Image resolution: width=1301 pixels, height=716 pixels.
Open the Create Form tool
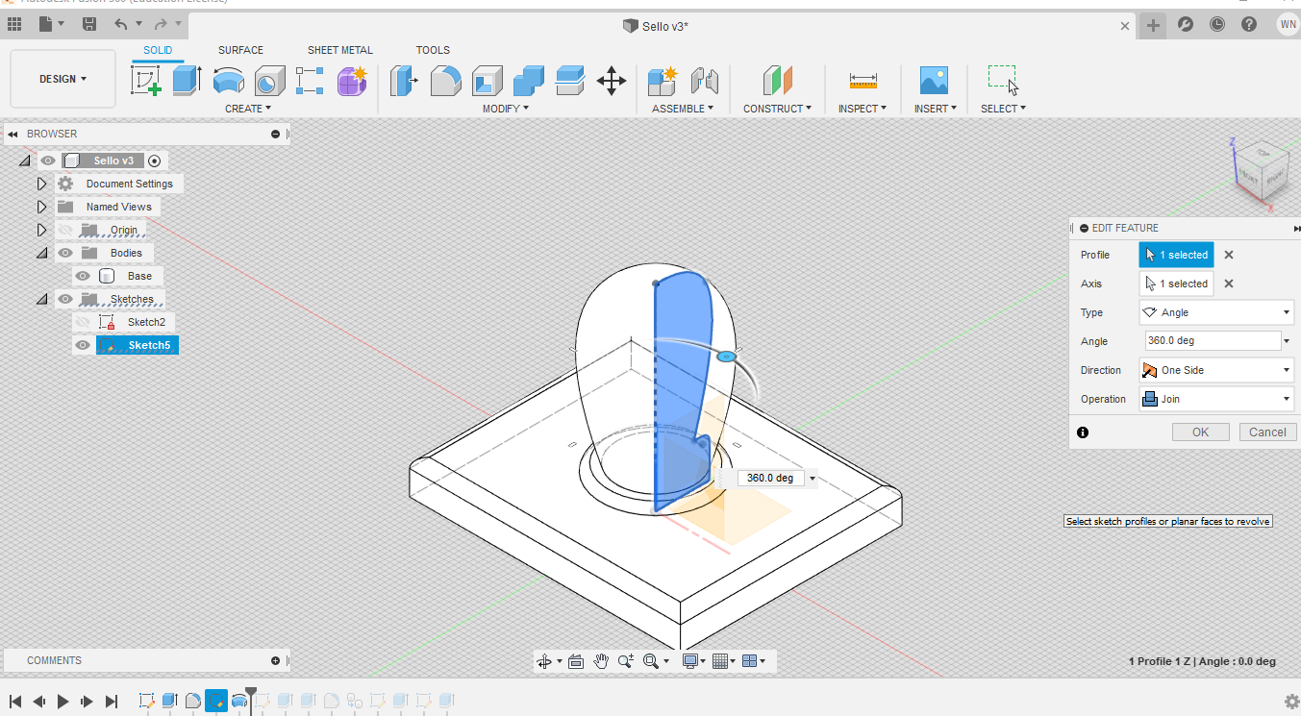click(352, 80)
